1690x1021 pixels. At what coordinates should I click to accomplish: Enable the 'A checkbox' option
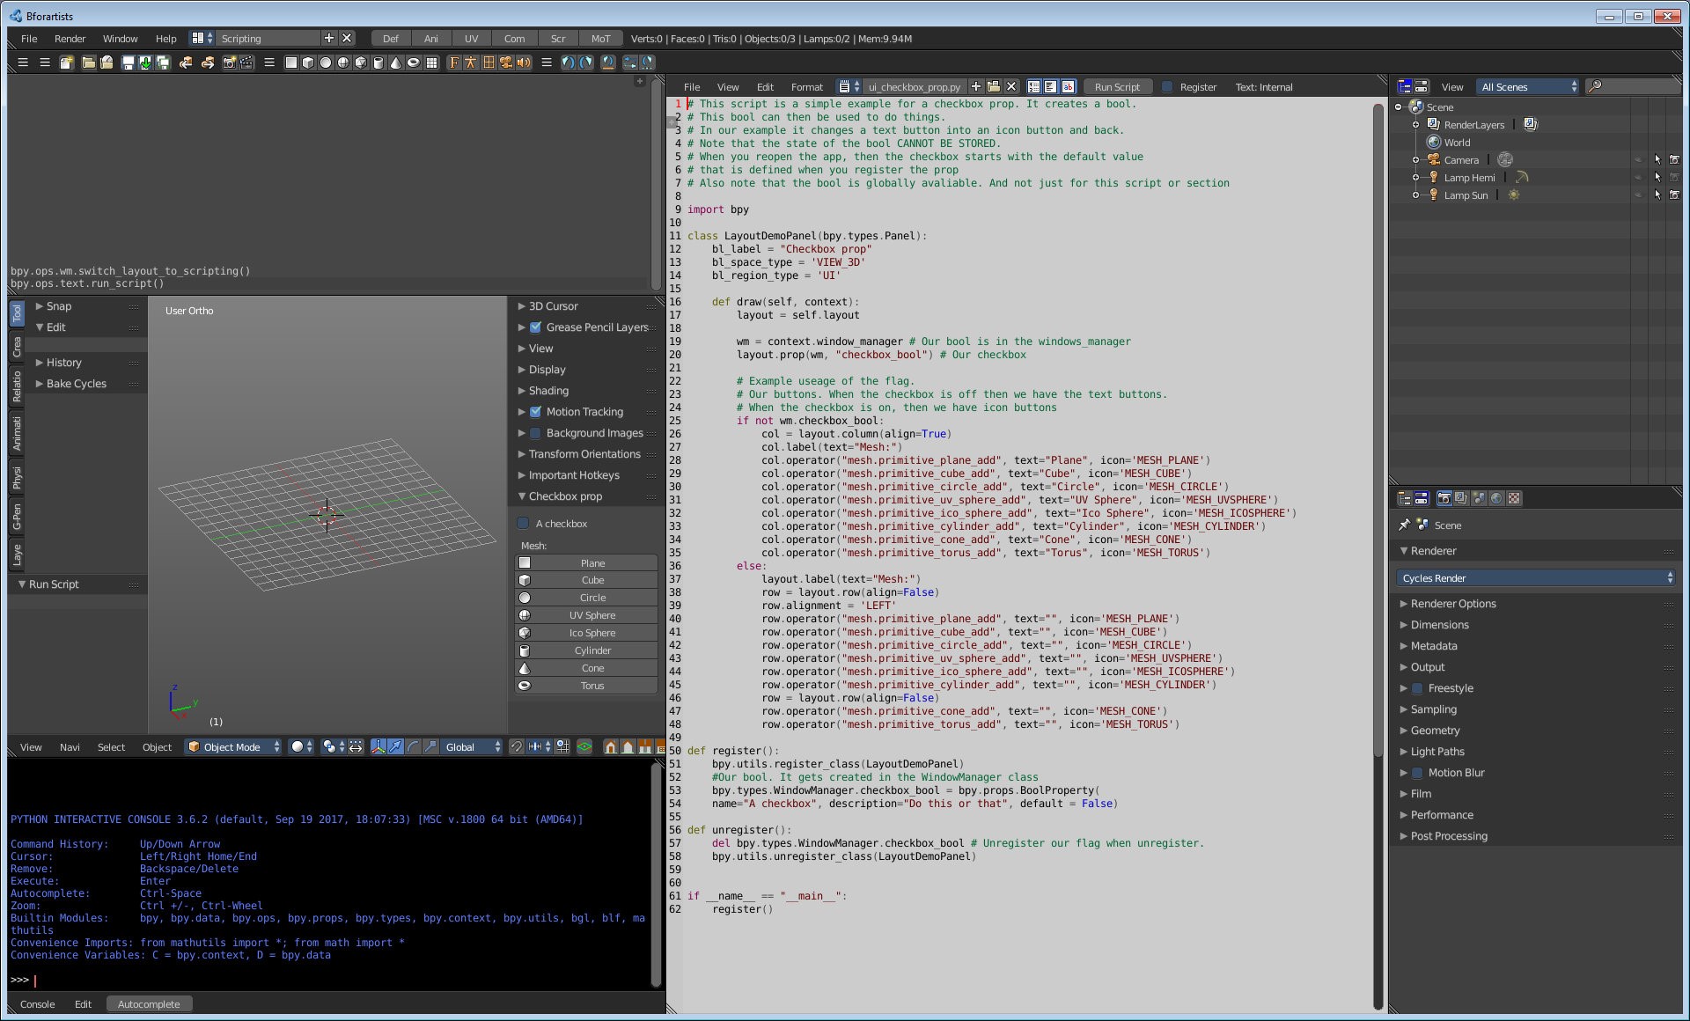[523, 524]
